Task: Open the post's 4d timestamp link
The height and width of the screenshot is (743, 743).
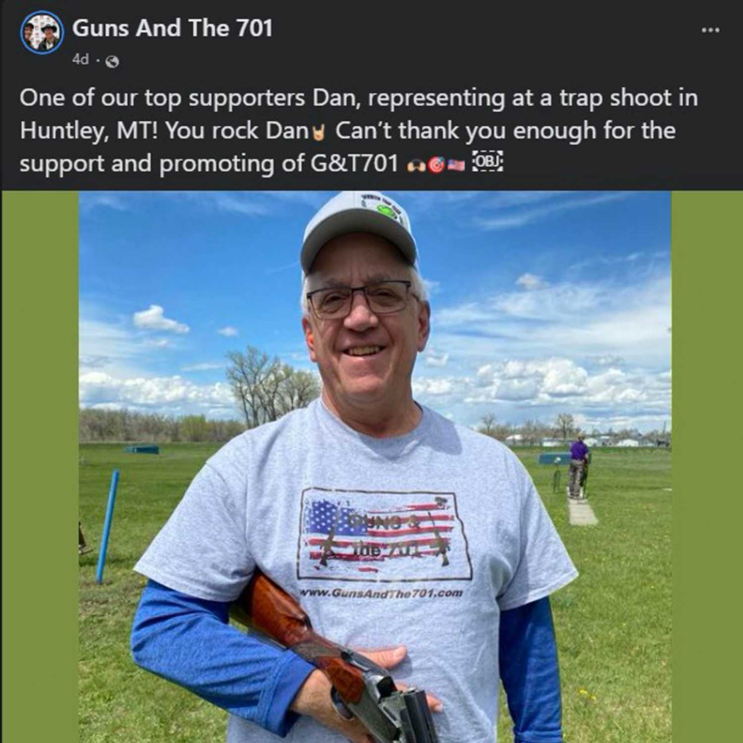Action: click(x=80, y=59)
